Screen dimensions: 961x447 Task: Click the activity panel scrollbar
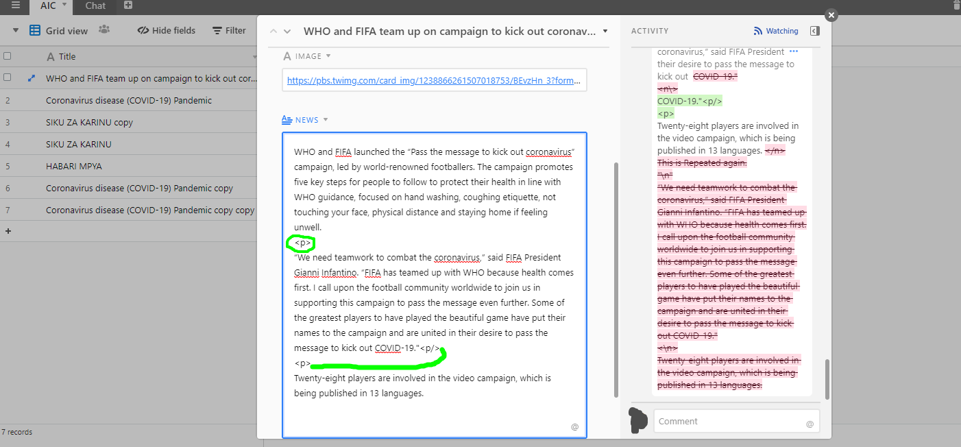(828, 378)
